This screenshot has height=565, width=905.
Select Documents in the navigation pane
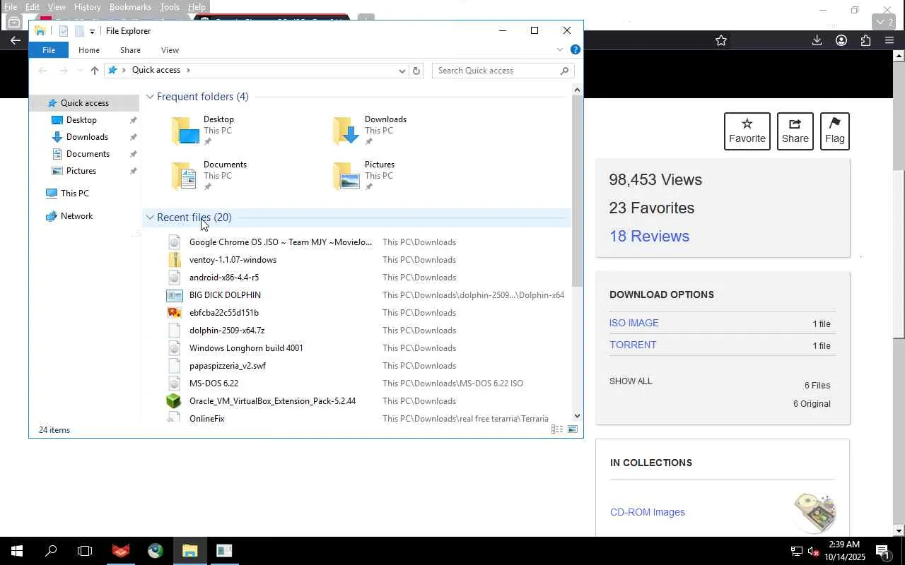click(x=88, y=154)
